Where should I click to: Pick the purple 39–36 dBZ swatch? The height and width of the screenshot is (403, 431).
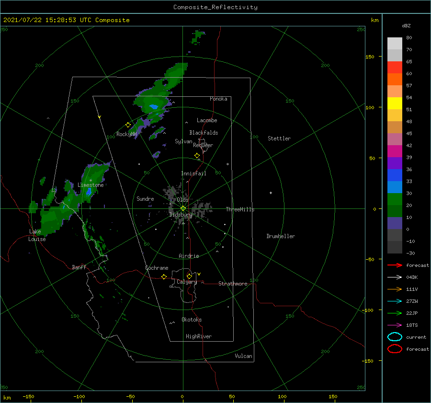click(395, 163)
